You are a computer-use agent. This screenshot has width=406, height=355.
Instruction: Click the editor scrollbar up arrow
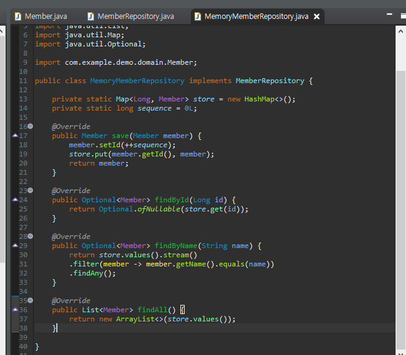tap(400, 32)
